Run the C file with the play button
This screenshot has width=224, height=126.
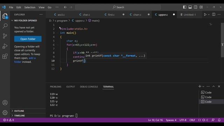pyautogui.click(x=205, y=15)
